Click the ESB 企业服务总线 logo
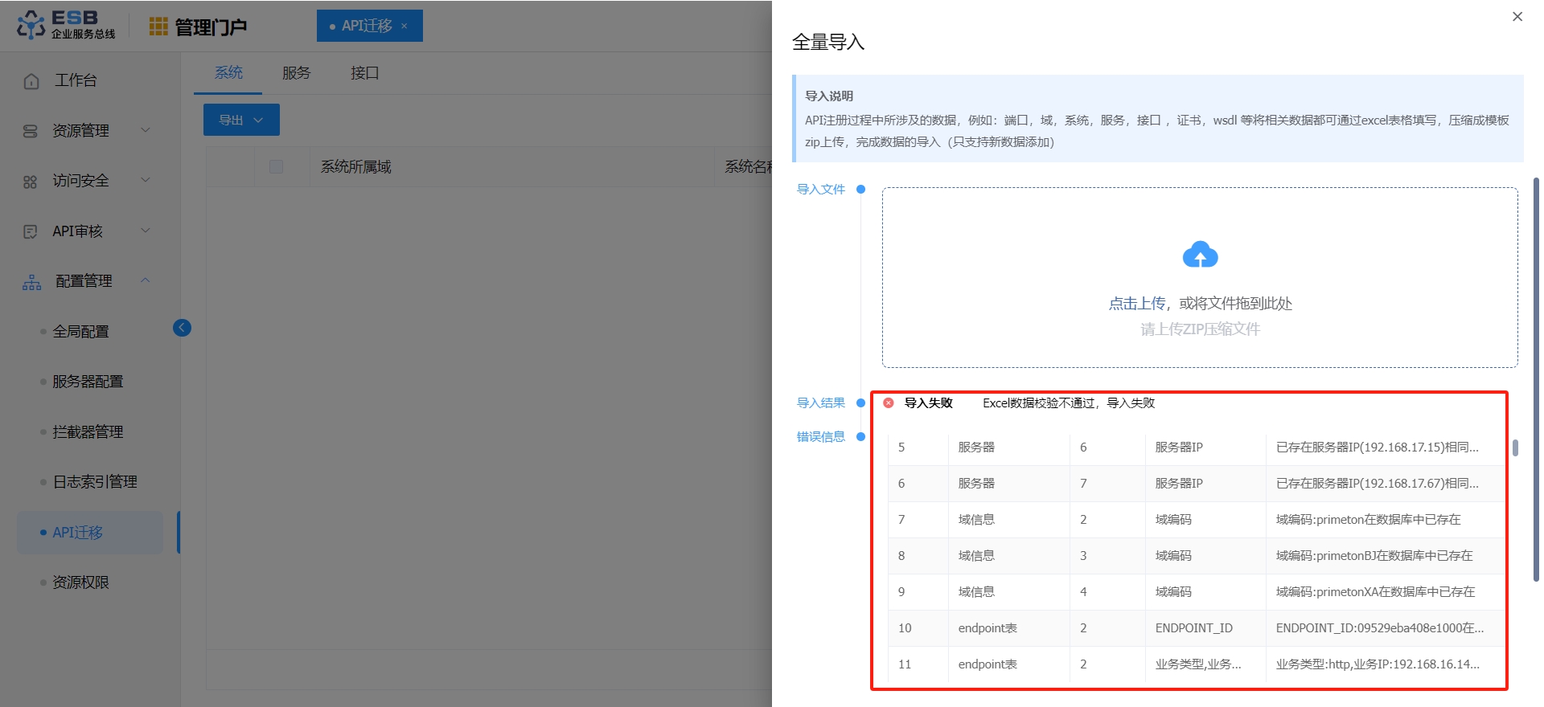 (66, 25)
